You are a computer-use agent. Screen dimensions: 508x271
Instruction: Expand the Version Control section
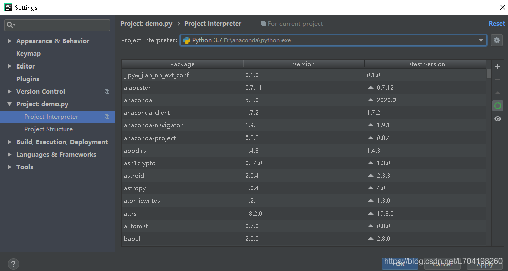click(x=10, y=92)
